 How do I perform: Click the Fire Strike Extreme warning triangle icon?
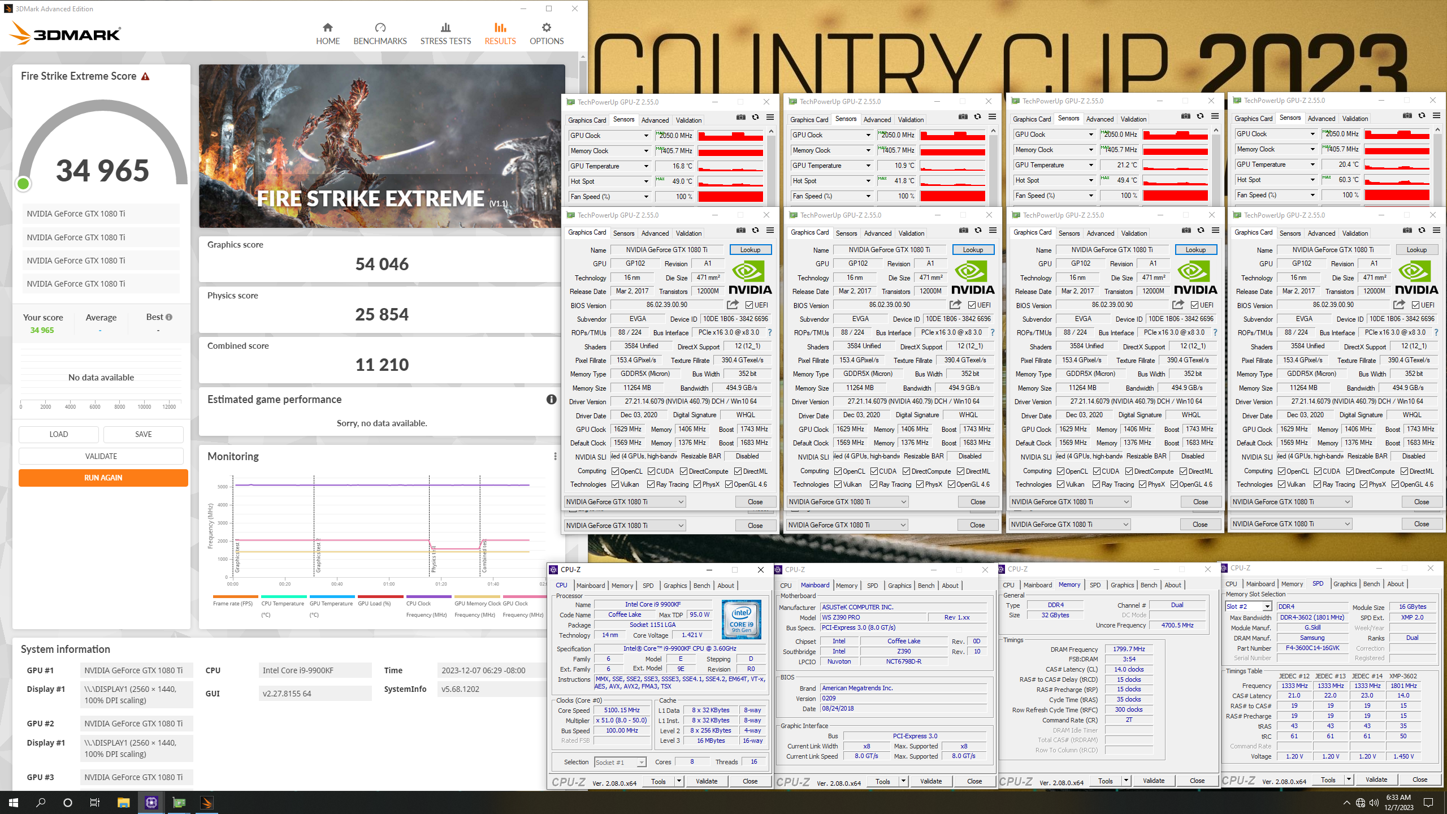pyautogui.click(x=145, y=76)
